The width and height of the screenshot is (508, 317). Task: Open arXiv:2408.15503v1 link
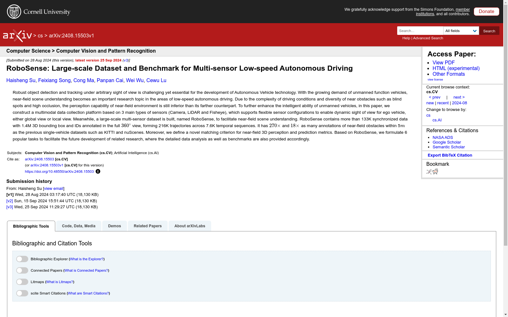click(x=47, y=165)
